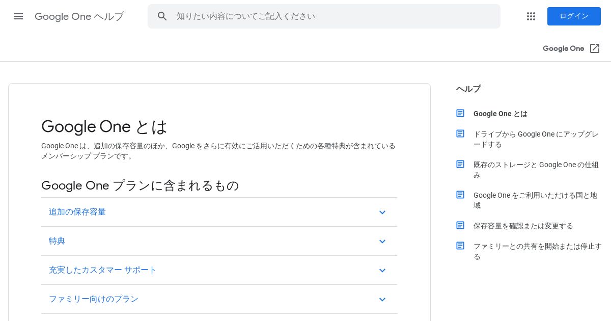This screenshot has width=611, height=321.
Task: Open 'Google One とは' sidebar article
Action: [x=501, y=114]
